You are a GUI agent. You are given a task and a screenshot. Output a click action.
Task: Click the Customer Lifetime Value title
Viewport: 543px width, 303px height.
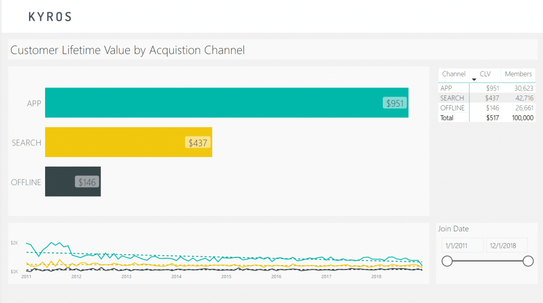point(128,50)
